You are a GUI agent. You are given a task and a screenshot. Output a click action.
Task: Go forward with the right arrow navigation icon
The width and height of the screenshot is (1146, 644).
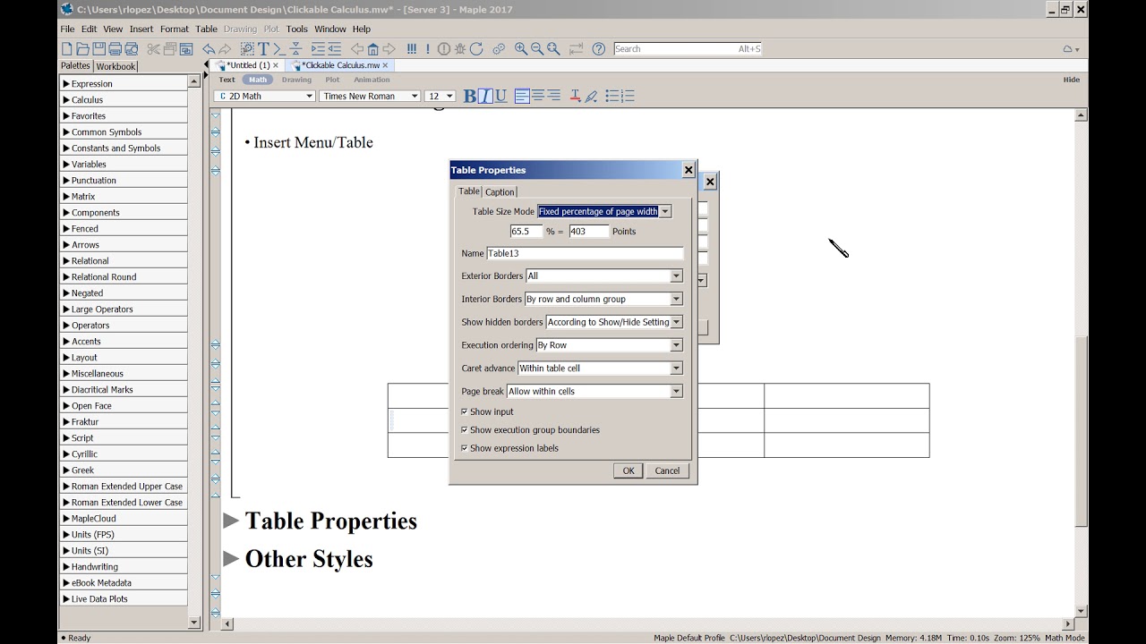pyautogui.click(x=389, y=49)
